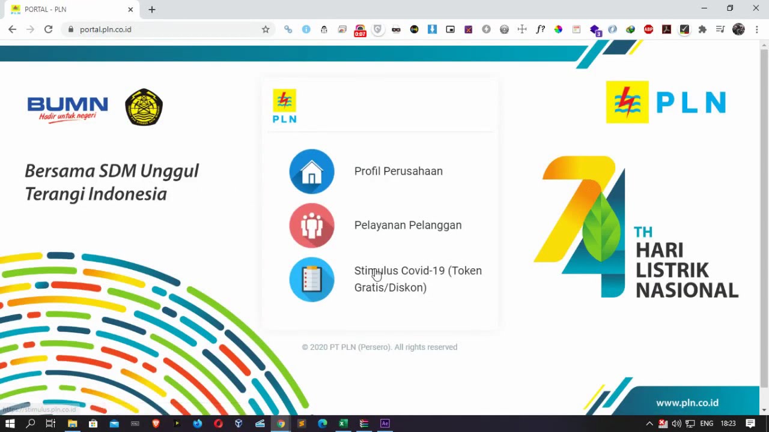Screen dimensions: 769x432
Task: Launch Brave browser from the taskbar
Action: click(156, 424)
